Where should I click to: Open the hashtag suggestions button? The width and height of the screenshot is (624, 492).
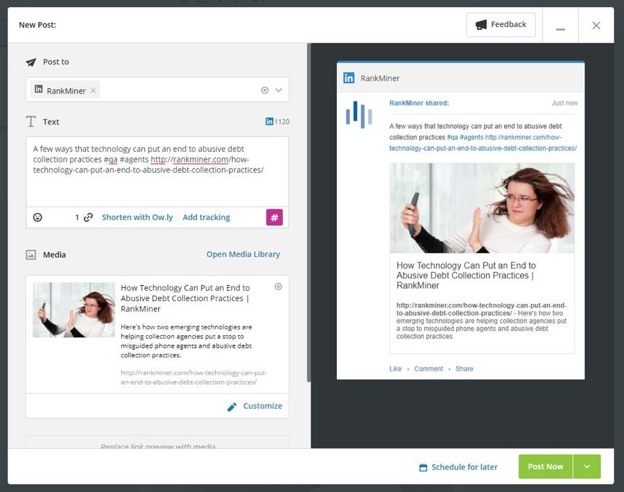click(x=274, y=217)
